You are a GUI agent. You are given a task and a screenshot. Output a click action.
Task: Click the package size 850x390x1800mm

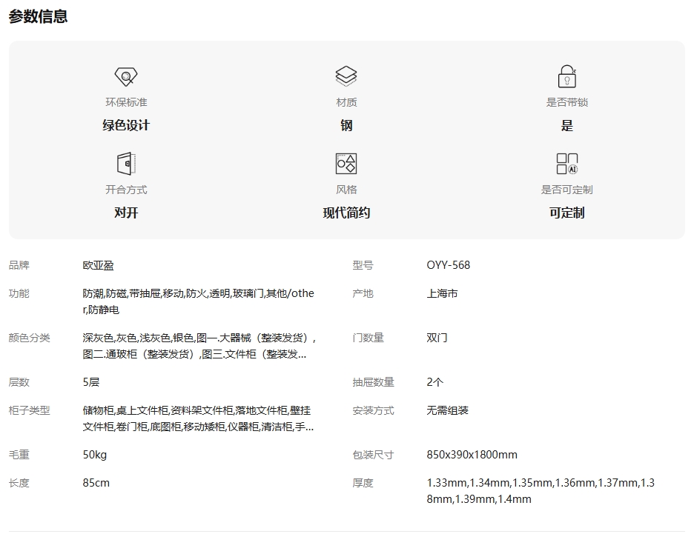click(x=472, y=455)
